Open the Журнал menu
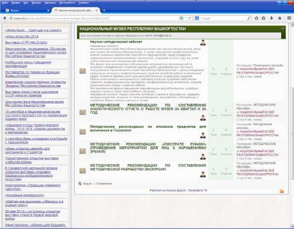 click(x=36, y=3)
